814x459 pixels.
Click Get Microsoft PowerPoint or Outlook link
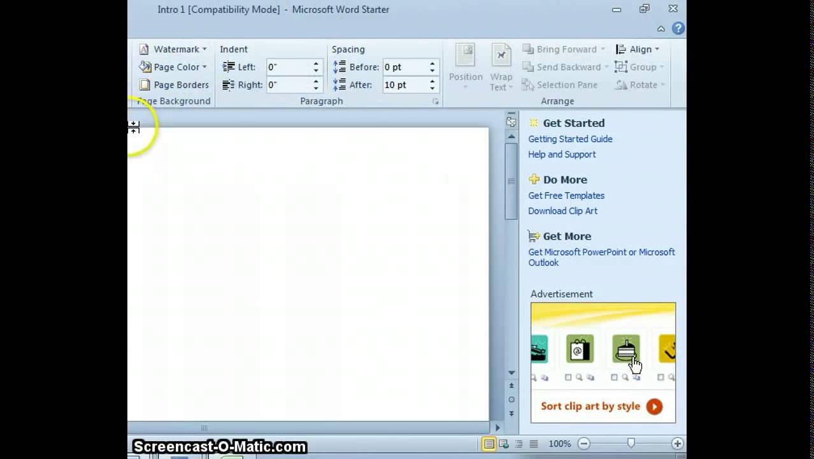601,258
